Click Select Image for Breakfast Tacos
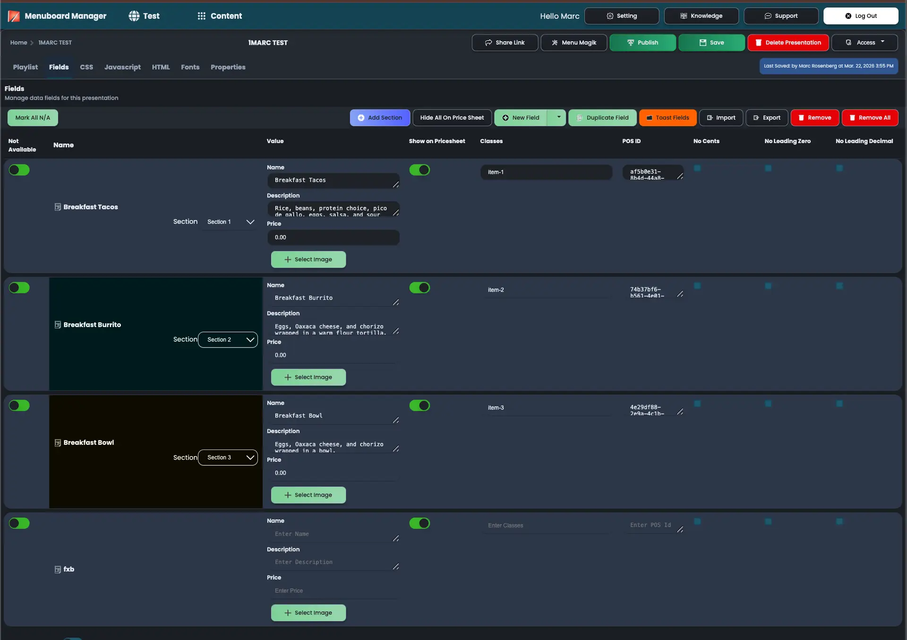The width and height of the screenshot is (907, 640). [308, 259]
